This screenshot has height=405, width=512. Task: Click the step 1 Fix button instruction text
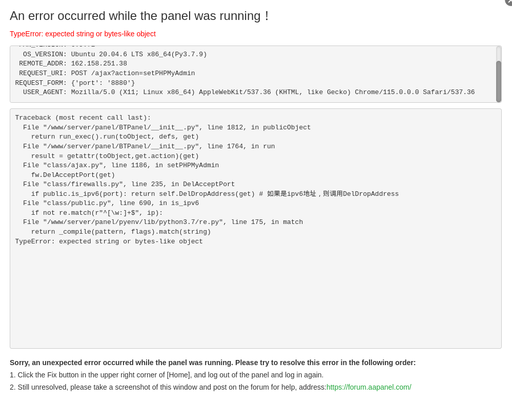pos(167,375)
